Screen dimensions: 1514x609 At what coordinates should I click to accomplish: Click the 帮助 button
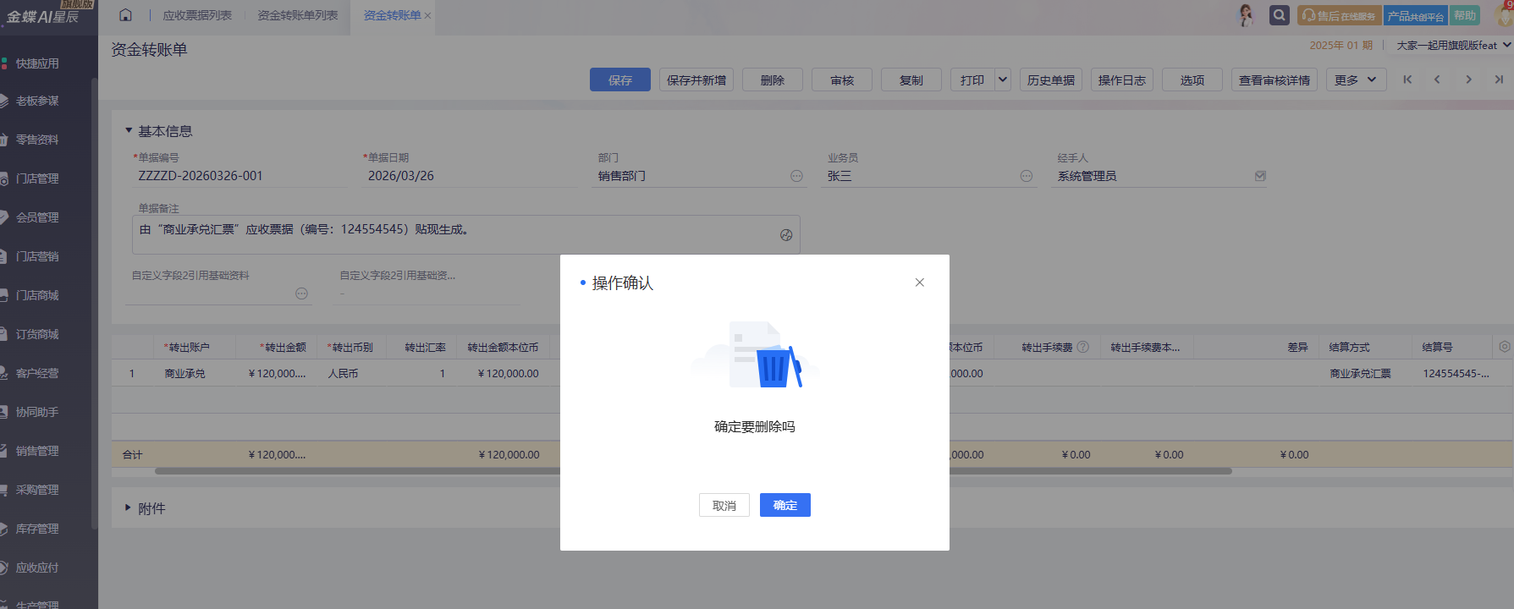click(1465, 15)
